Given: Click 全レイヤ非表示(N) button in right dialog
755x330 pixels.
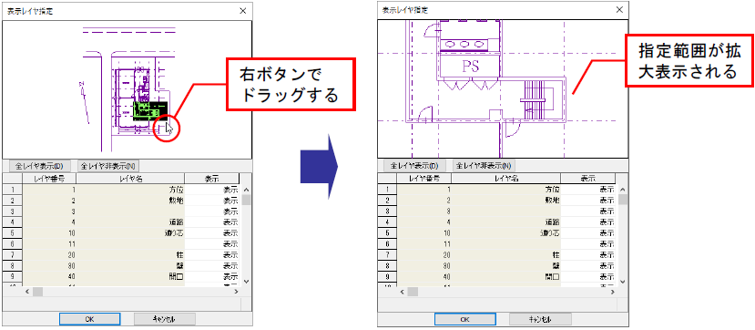Looking at the screenshot, I should point(484,166).
